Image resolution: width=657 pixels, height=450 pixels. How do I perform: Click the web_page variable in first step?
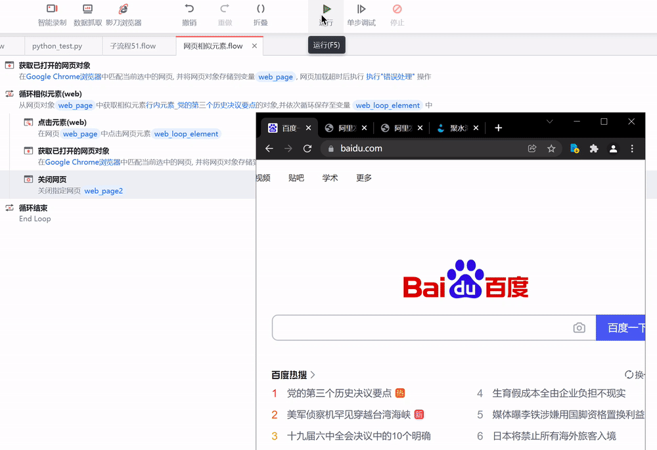click(x=276, y=77)
